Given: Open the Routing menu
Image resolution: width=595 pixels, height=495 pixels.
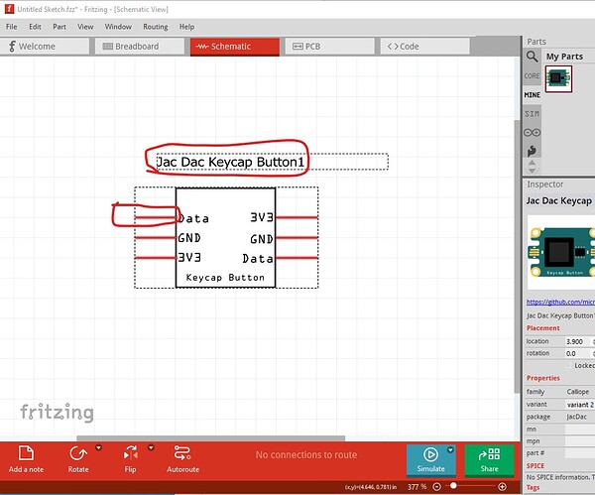Looking at the screenshot, I should [x=156, y=27].
